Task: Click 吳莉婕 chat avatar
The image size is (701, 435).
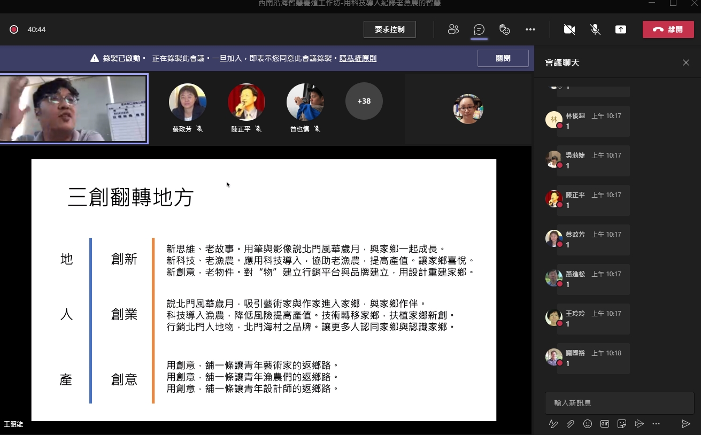Action: coord(553,159)
